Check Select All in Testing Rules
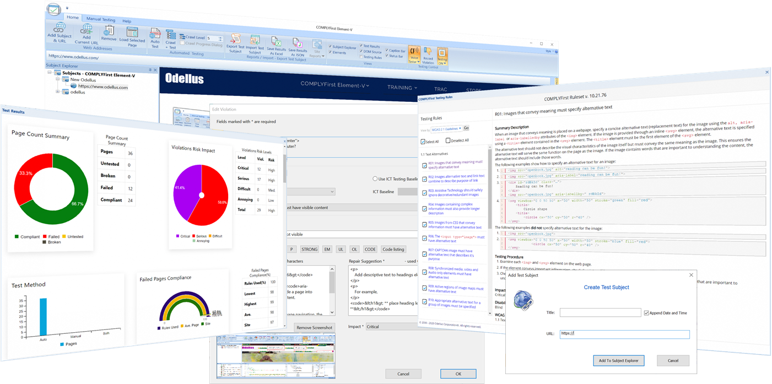The height and width of the screenshot is (384, 772). pyautogui.click(x=423, y=142)
